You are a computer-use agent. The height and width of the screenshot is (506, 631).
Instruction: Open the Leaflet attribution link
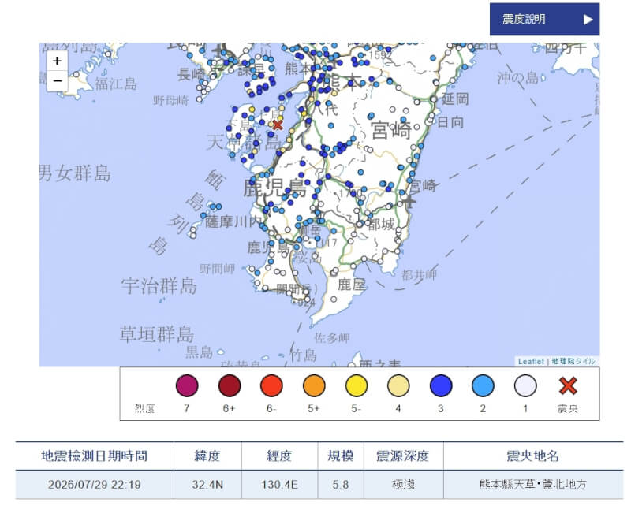pos(531,362)
